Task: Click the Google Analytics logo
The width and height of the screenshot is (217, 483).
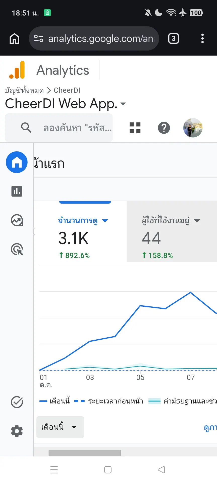Action: point(17,70)
